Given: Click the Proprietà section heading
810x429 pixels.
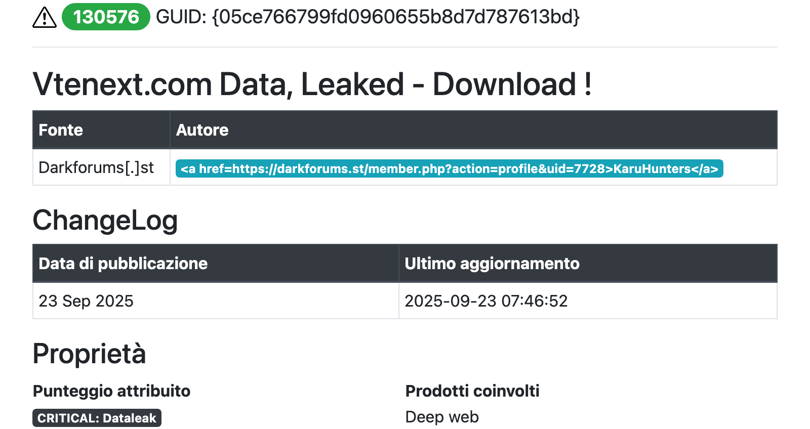Looking at the screenshot, I should (89, 354).
